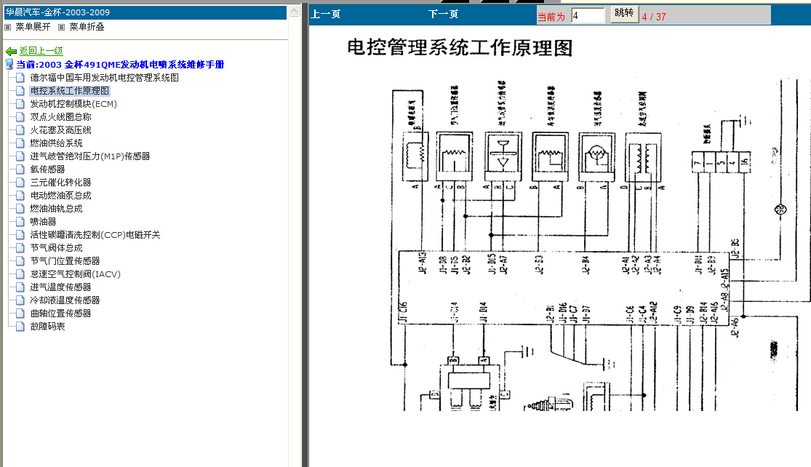This screenshot has height=467, width=811.
Task: Click 当前:2003 金杯491QME发动机电喷系统维修手册 heading
Action: pyautogui.click(x=120, y=65)
